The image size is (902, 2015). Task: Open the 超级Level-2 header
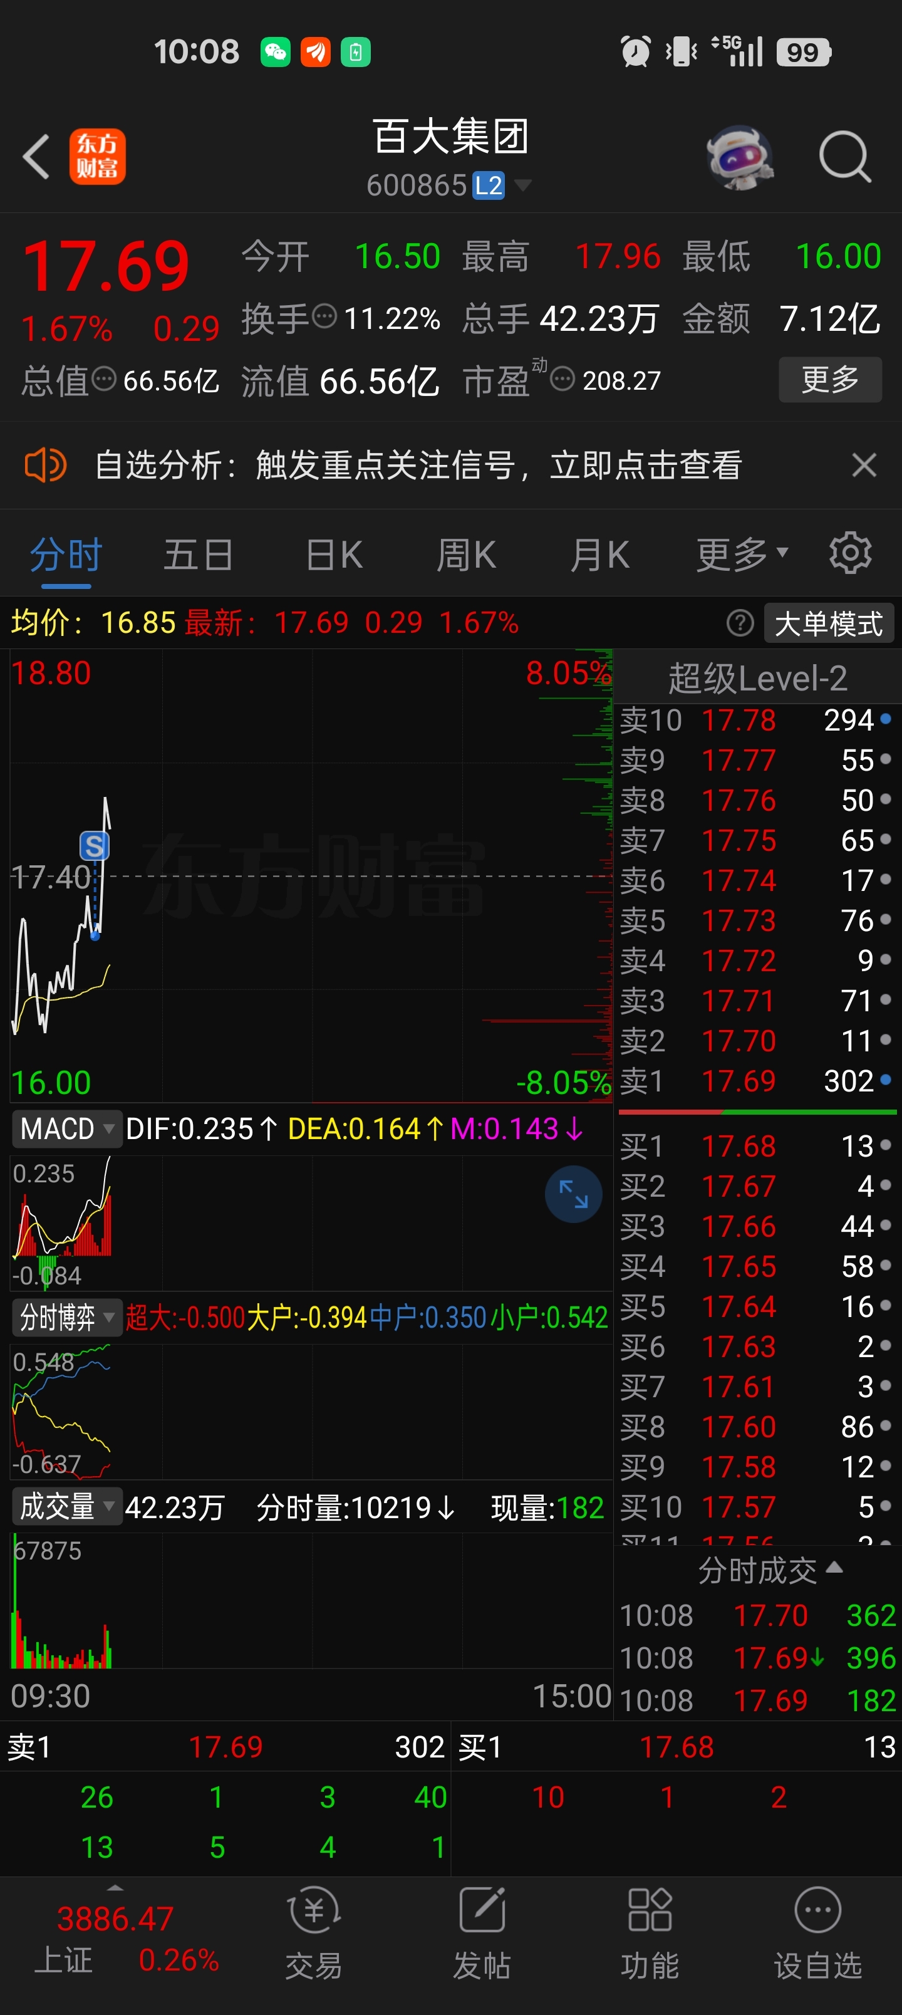[757, 677]
